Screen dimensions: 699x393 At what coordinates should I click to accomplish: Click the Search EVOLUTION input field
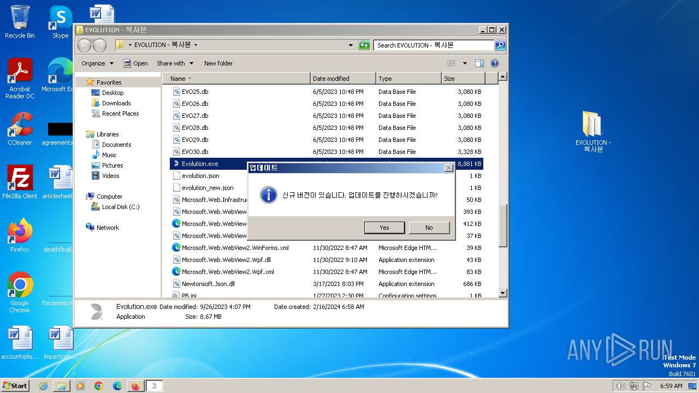point(434,45)
